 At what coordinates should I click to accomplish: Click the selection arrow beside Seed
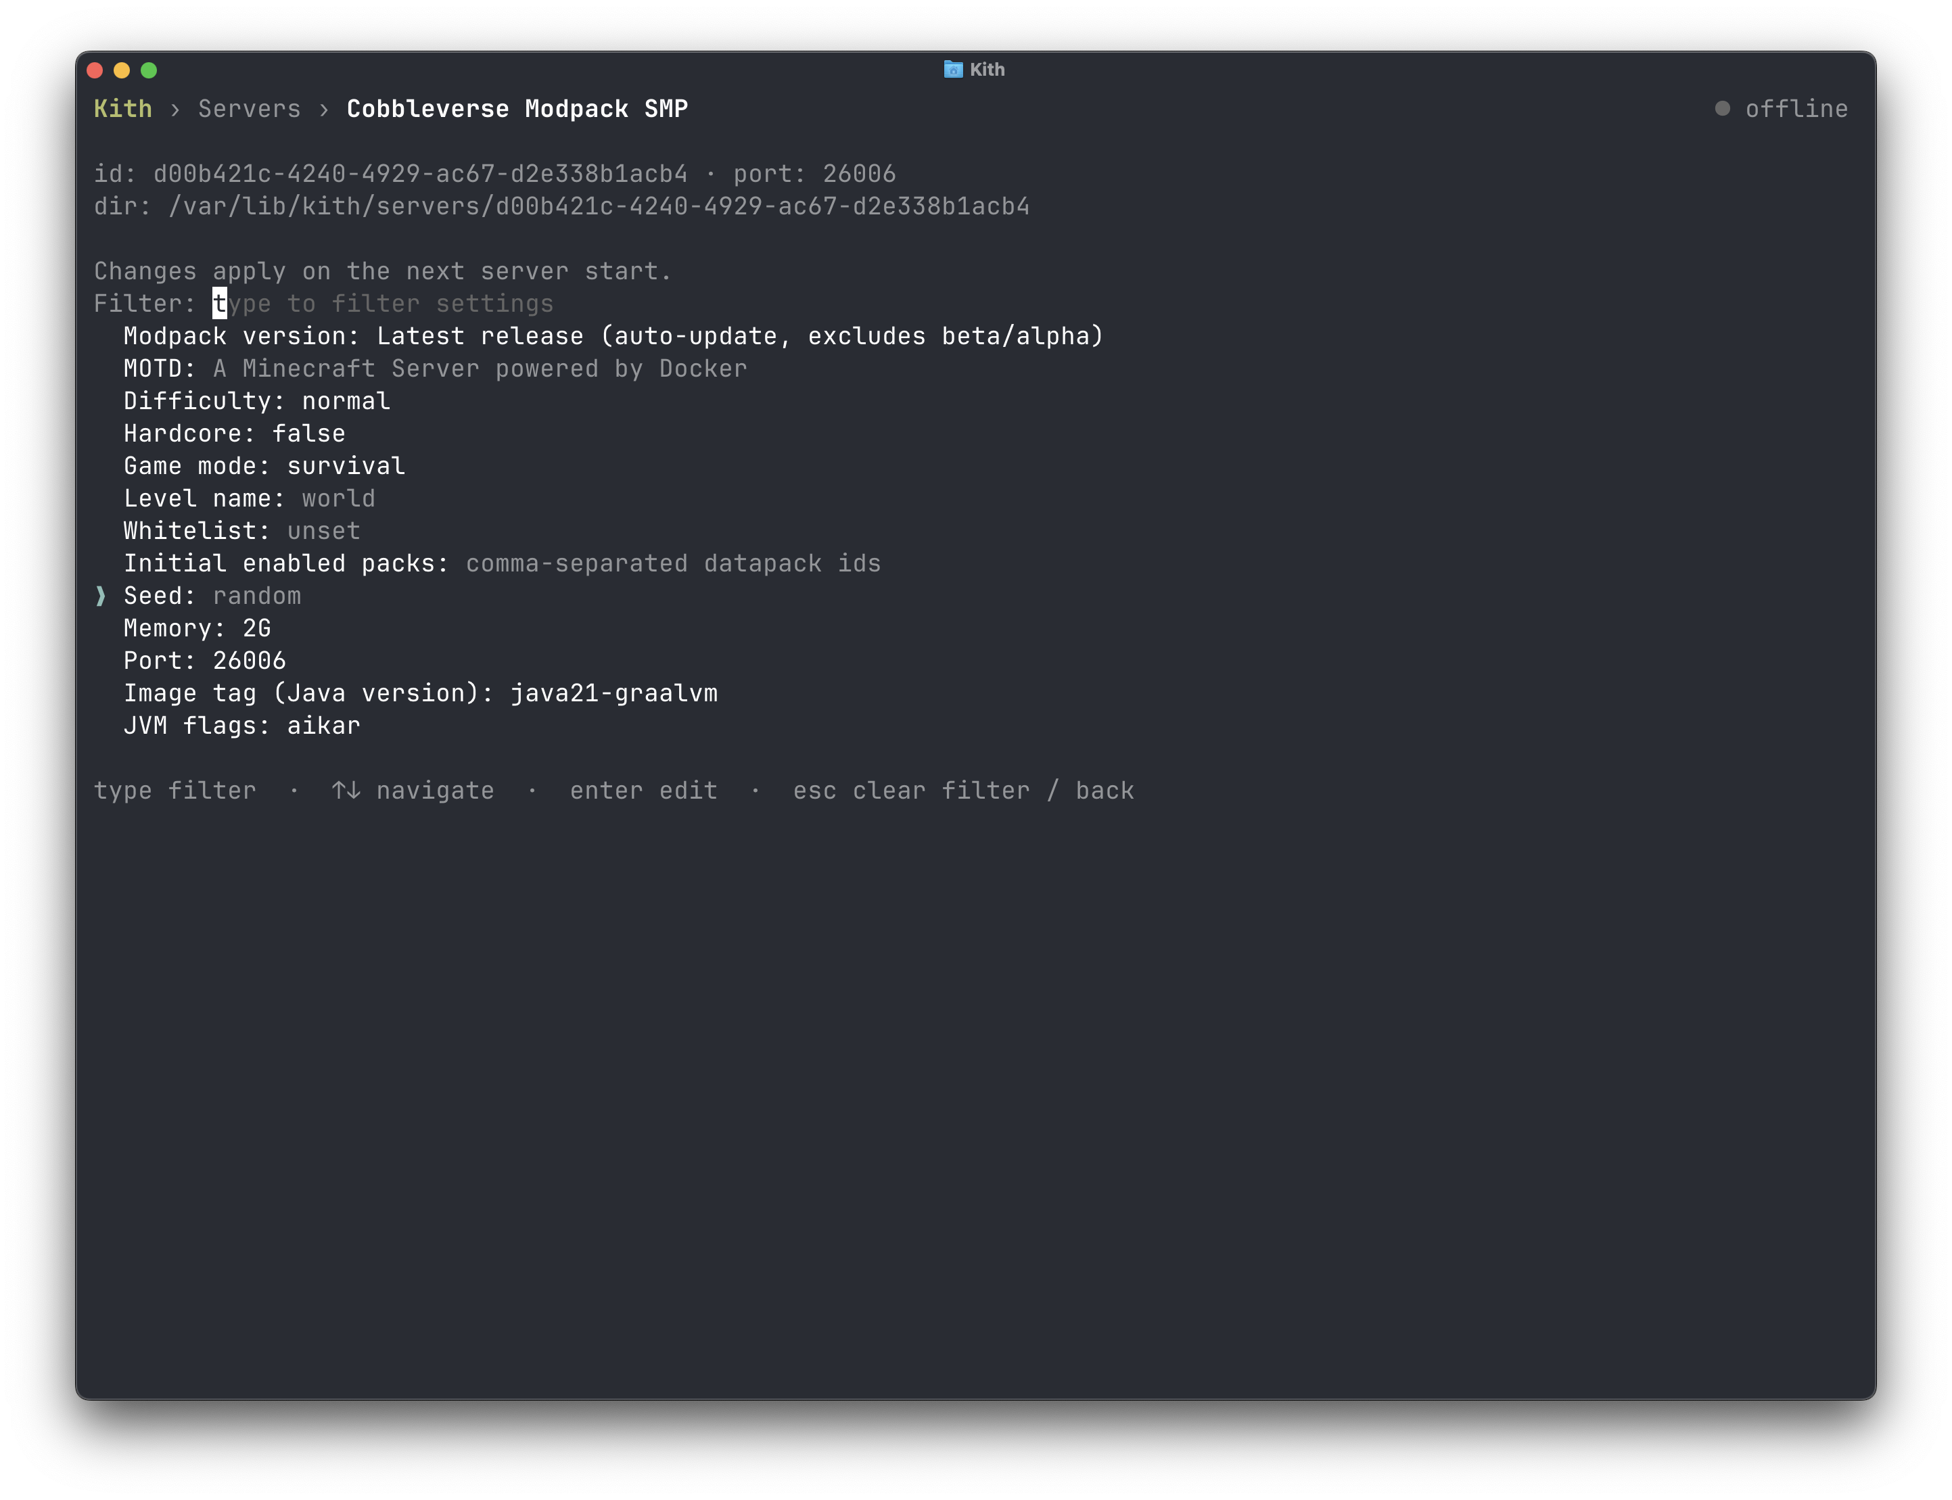[x=101, y=596]
